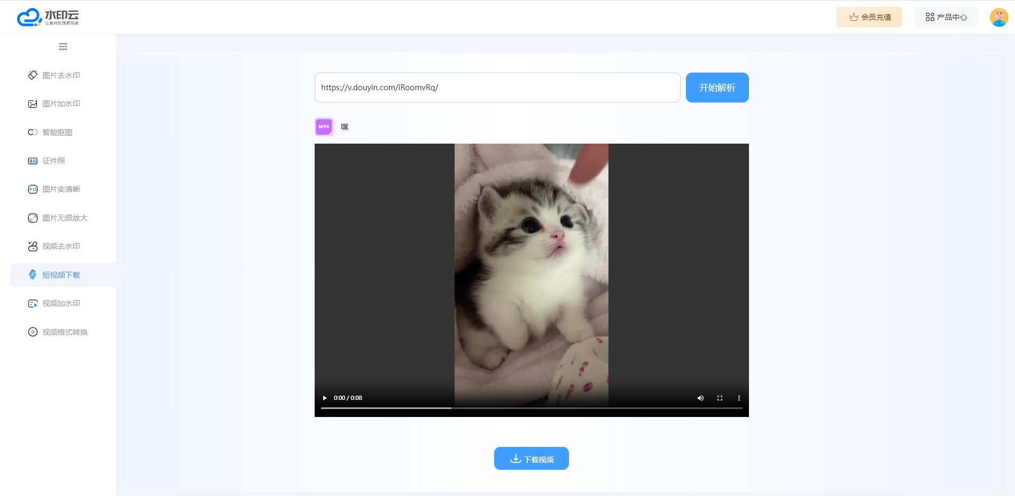Click the MP4 file type icon

coord(324,127)
